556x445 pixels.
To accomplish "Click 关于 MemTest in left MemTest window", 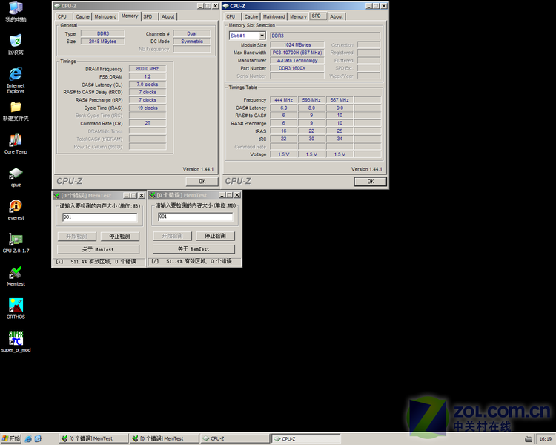I will click(x=98, y=249).
